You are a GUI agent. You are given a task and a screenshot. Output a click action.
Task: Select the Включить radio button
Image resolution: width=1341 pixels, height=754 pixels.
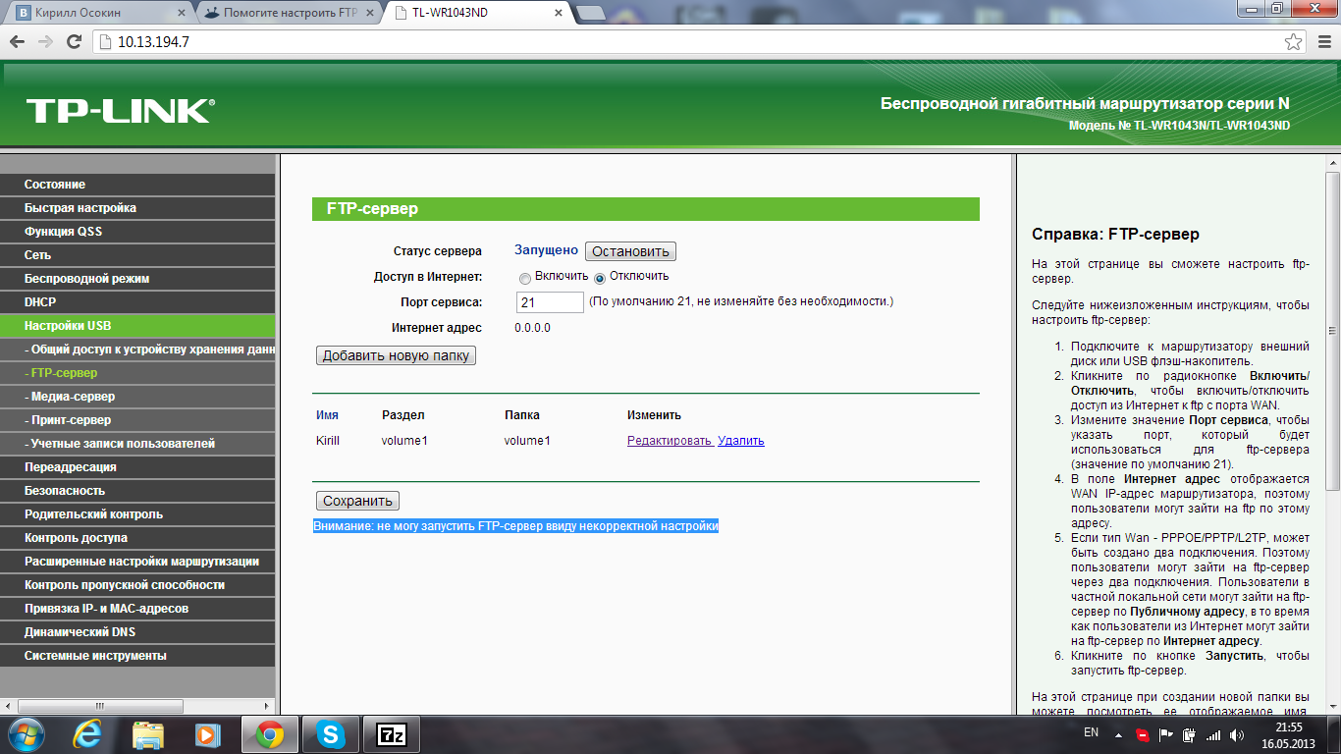[525, 278]
